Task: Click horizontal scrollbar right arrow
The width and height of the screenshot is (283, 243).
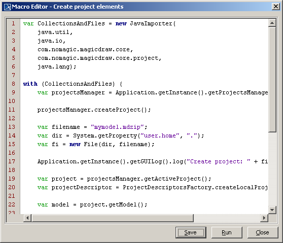Action: pos(264,218)
